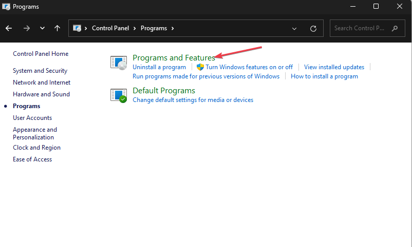Expand the chevron after Programs breadcrumb

pyautogui.click(x=173, y=28)
